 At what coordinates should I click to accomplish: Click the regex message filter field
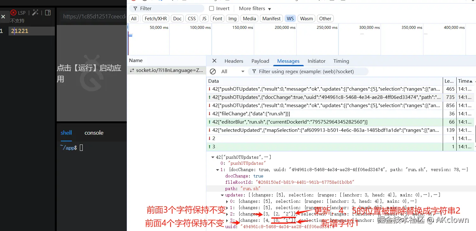coord(308,72)
